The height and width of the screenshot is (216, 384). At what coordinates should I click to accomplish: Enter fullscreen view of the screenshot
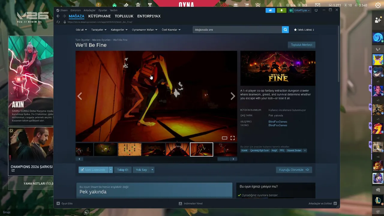[232, 138]
